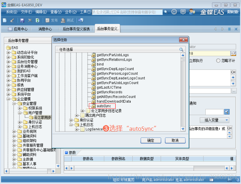241x184 pixels.
Task: Select 共享服务管理 folder in left tree
Action: click(x=33, y=145)
